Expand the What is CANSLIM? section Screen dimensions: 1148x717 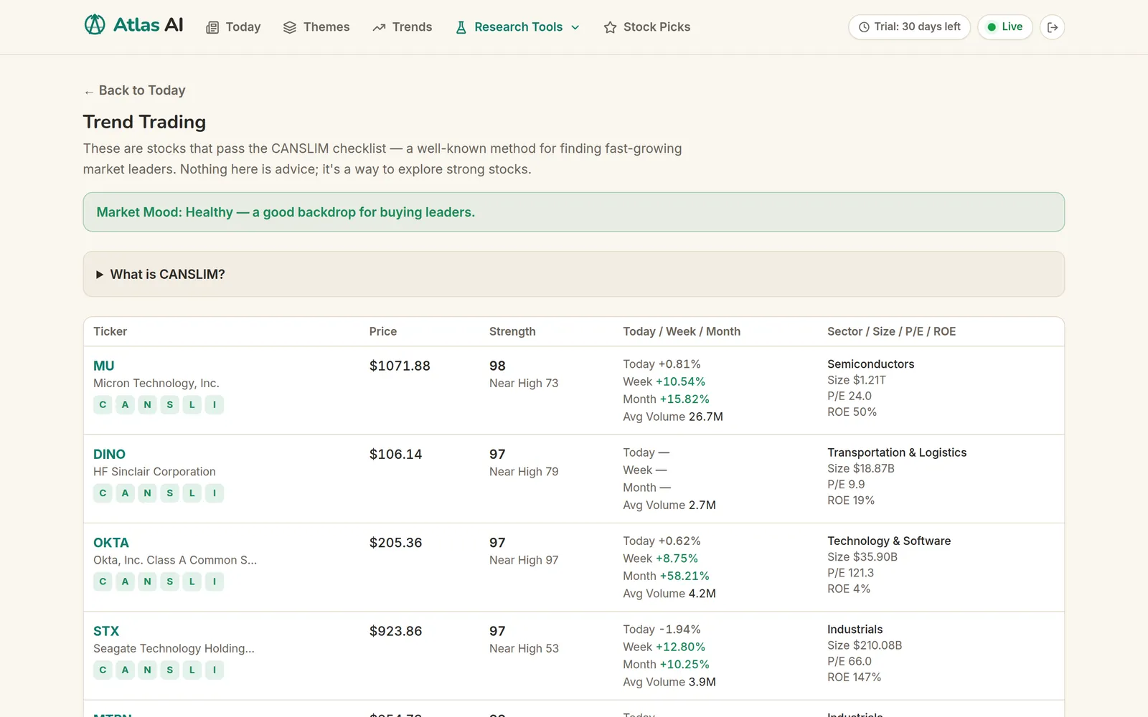click(573, 274)
